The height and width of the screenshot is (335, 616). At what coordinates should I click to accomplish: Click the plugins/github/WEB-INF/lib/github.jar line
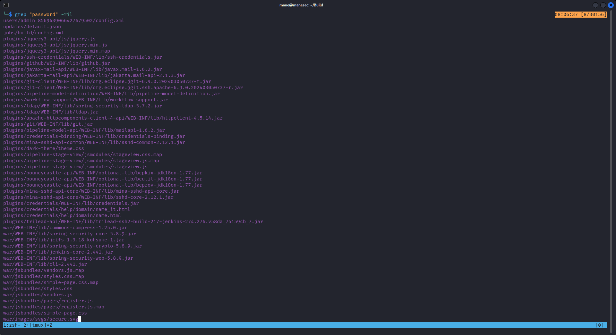click(x=56, y=63)
